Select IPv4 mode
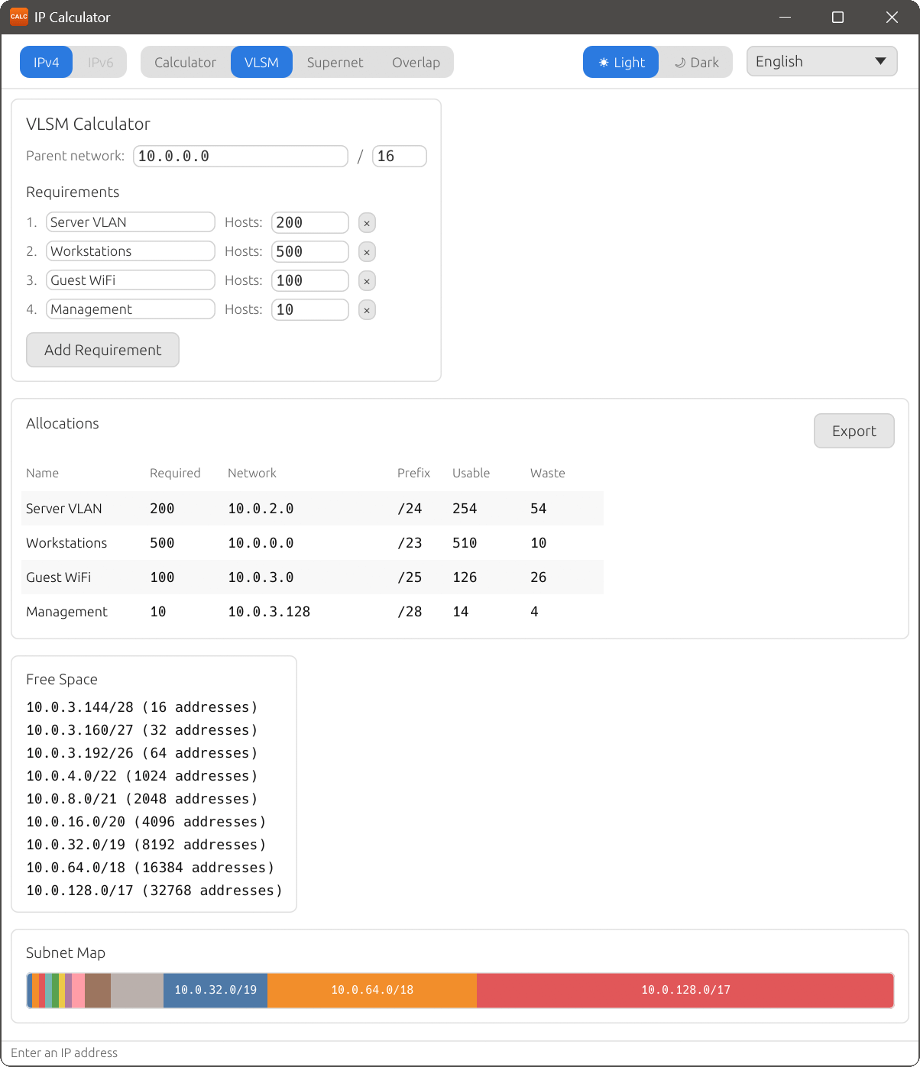The height and width of the screenshot is (1067, 920). (x=46, y=62)
